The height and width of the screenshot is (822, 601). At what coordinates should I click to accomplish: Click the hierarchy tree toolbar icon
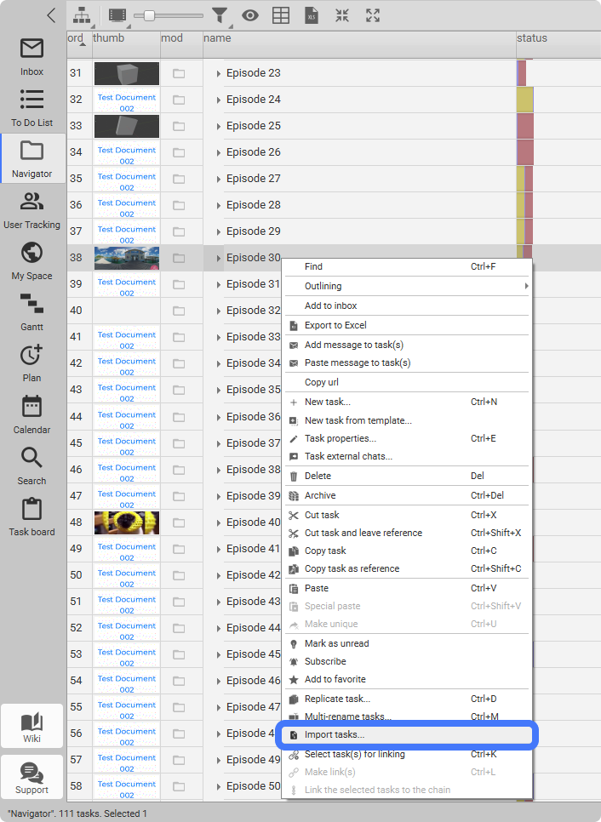[x=81, y=15]
